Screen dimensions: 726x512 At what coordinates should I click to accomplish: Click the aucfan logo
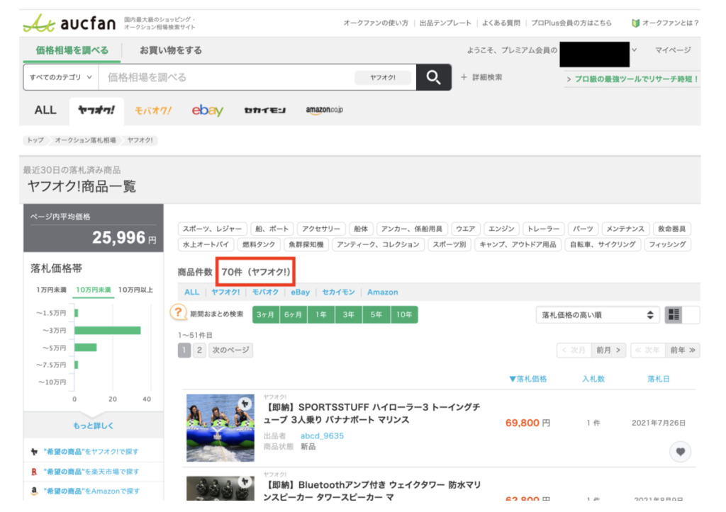pyautogui.click(x=71, y=23)
